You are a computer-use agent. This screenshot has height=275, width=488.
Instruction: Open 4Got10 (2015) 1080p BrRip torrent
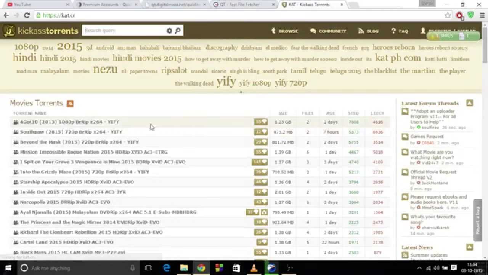[70, 122]
